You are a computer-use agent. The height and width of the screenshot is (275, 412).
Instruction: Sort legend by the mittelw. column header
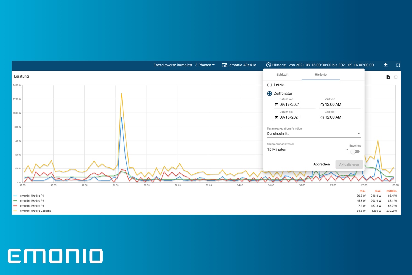(x=392, y=191)
